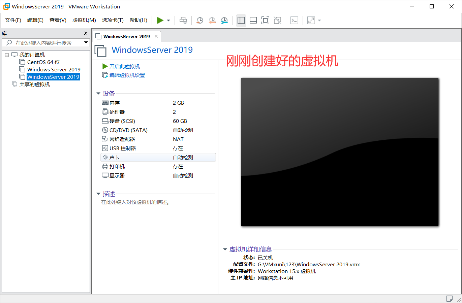Take a snapshot of this virtual machine
462x303 pixels.
tap(200, 21)
